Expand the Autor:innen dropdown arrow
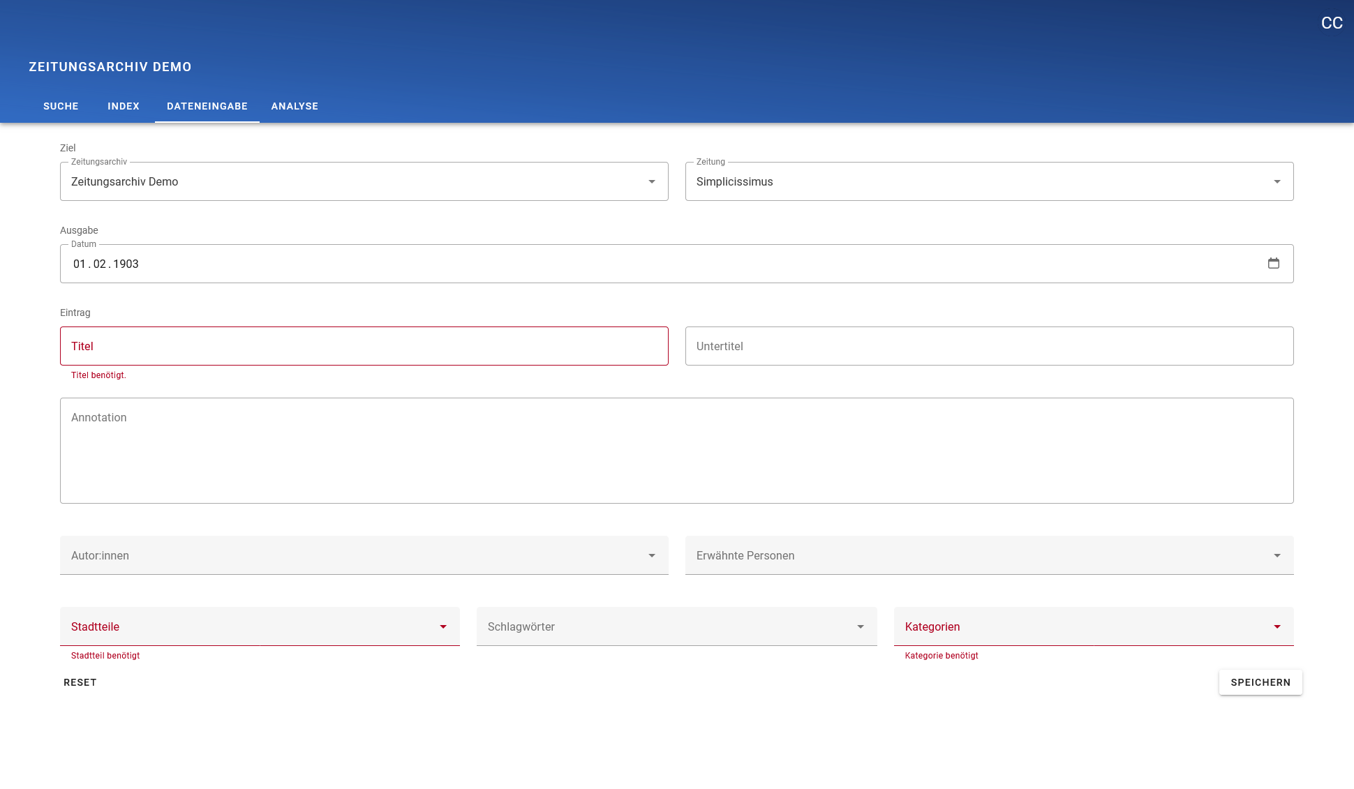 tap(651, 556)
